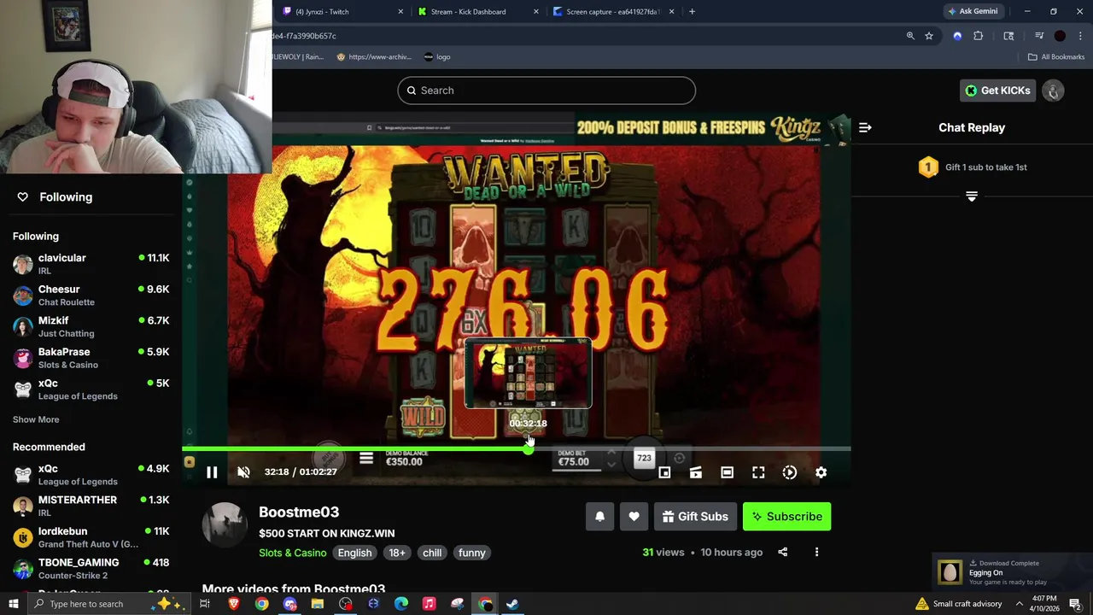
Task: Click the Gift Subs button
Action: [695, 516]
